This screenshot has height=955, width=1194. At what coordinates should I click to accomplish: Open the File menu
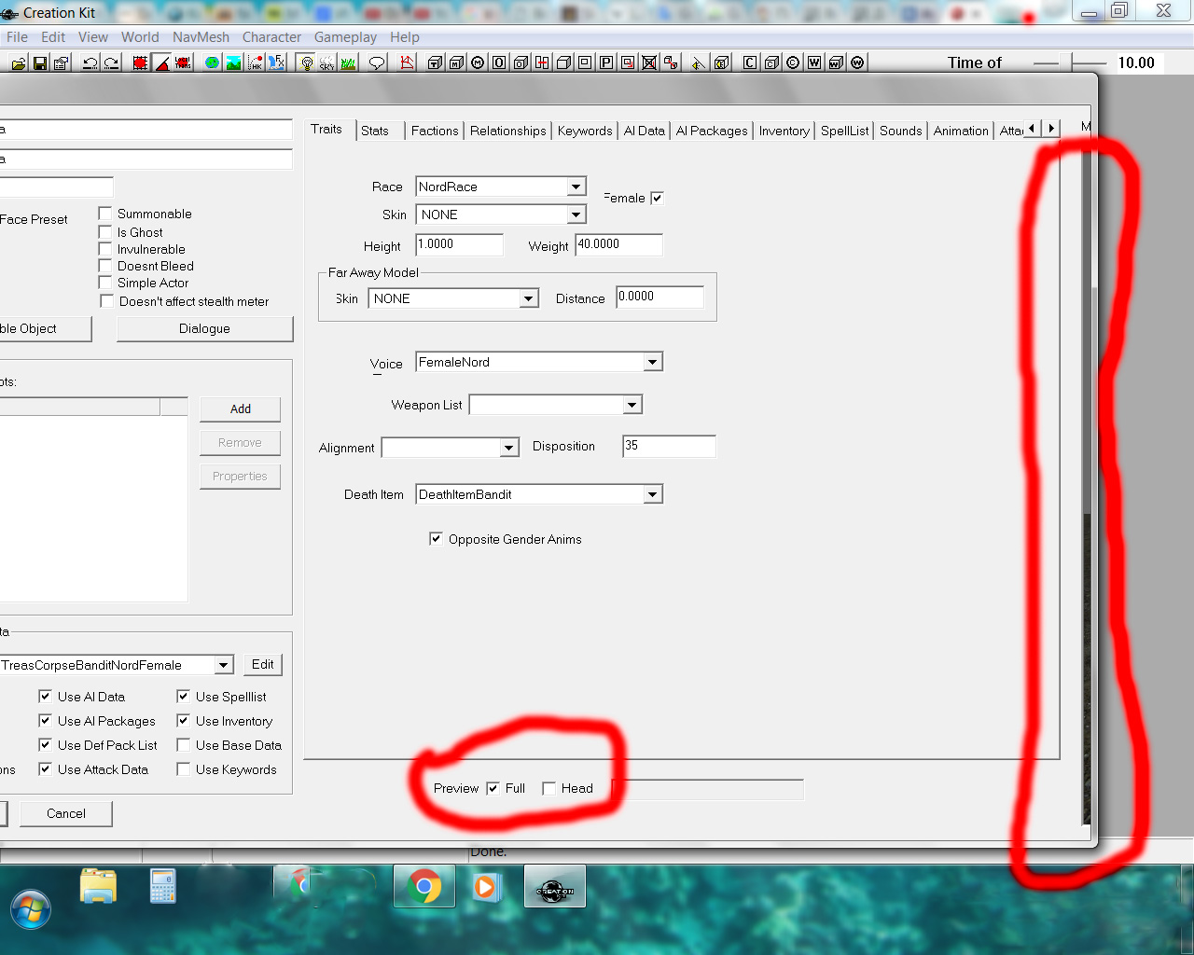tap(17, 37)
